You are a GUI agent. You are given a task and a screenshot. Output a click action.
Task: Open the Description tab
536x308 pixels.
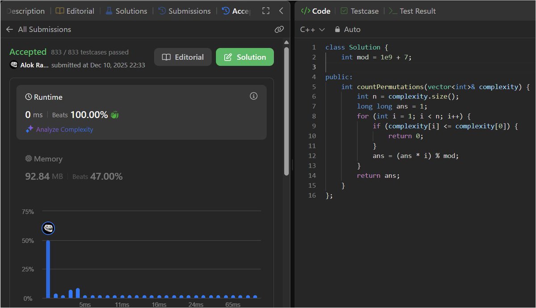click(x=25, y=11)
